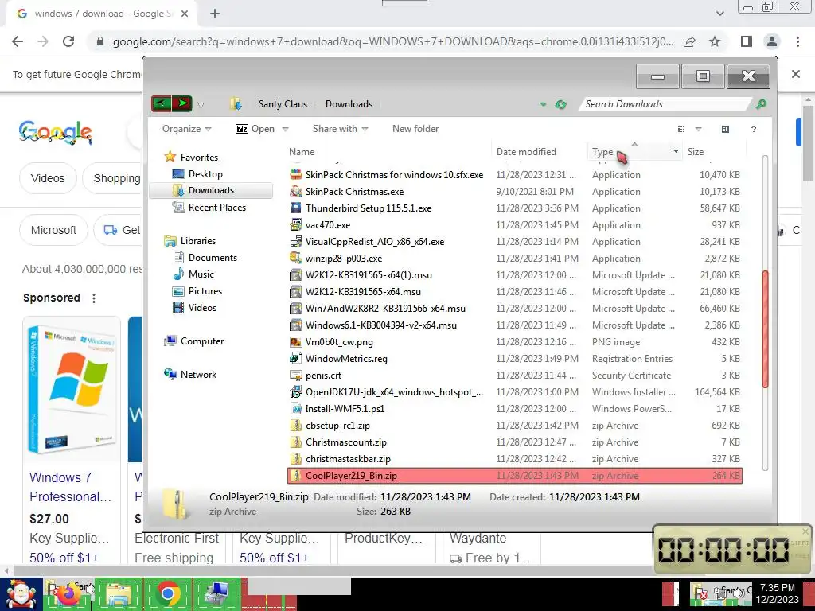Select the Install-WMF5.1.ps1 script icon
Screen dimensions: 815x611
coord(296,408)
